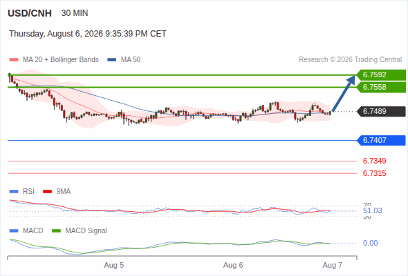Screen dimensions: 408x276
Task: Click the MACD blue legend swatch
Action: (14, 231)
